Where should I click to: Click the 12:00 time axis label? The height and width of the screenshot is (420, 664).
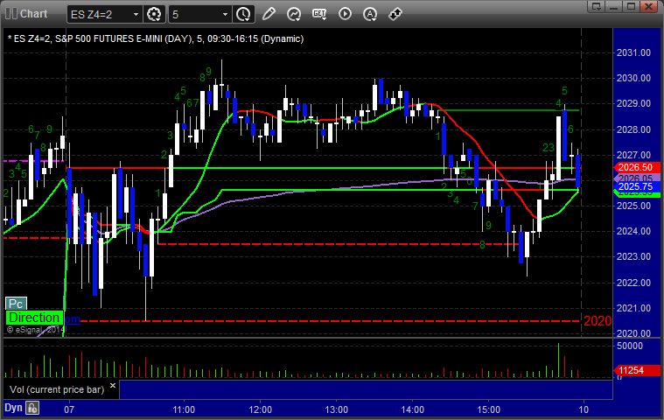(x=260, y=409)
